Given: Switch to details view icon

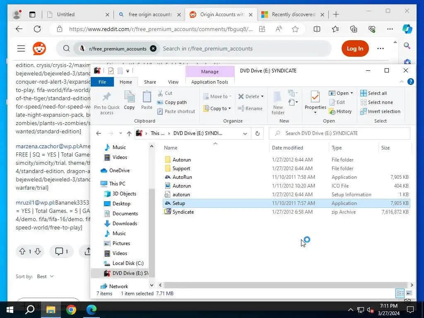Looking at the screenshot, I should [400, 294].
